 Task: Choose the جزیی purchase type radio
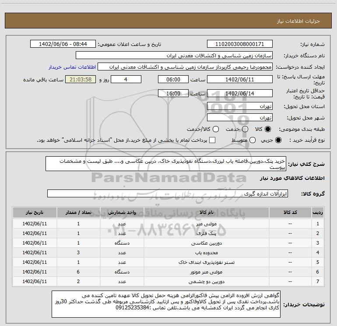(x=278, y=140)
